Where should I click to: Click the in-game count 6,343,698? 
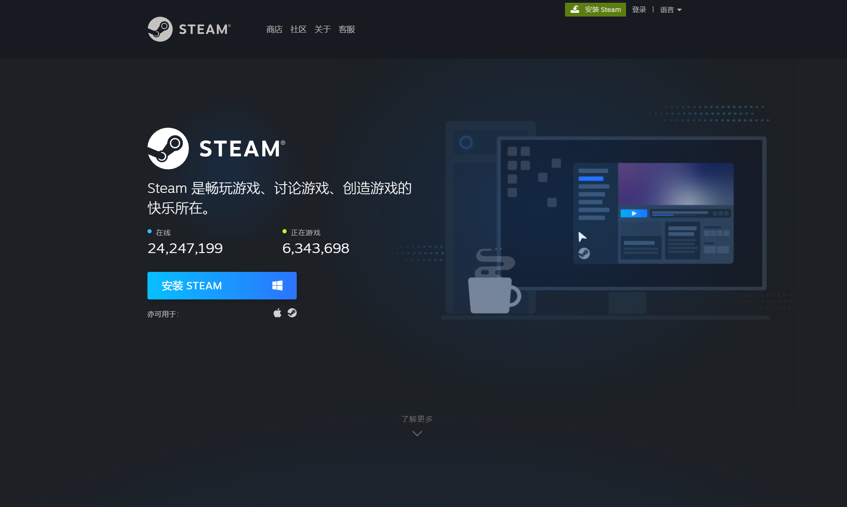click(316, 248)
